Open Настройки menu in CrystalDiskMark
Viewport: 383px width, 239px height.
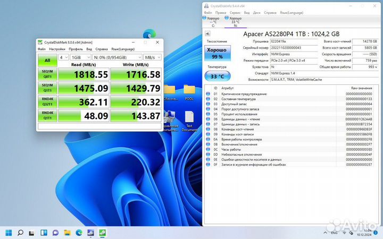57,49
